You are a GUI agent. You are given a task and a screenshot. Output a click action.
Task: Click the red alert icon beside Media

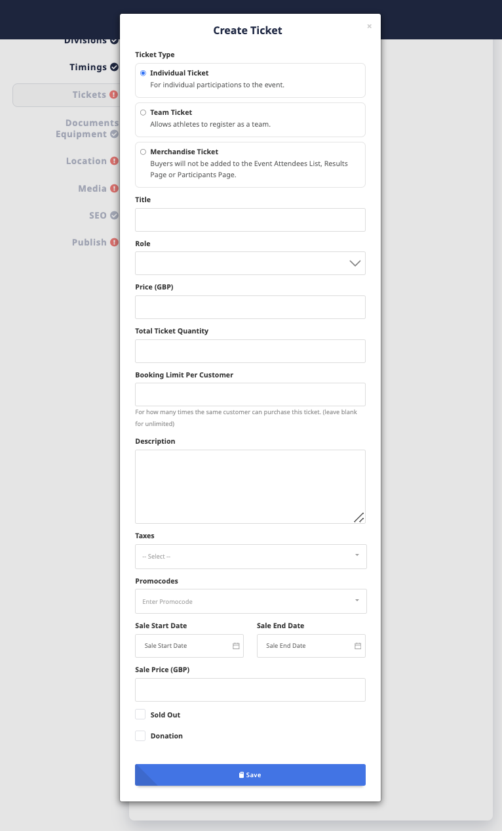tap(114, 188)
